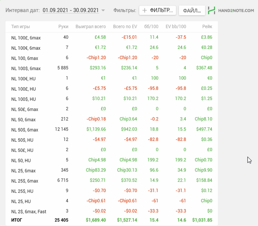
Task: Open the ФАЙЛ button
Action: (192, 11)
